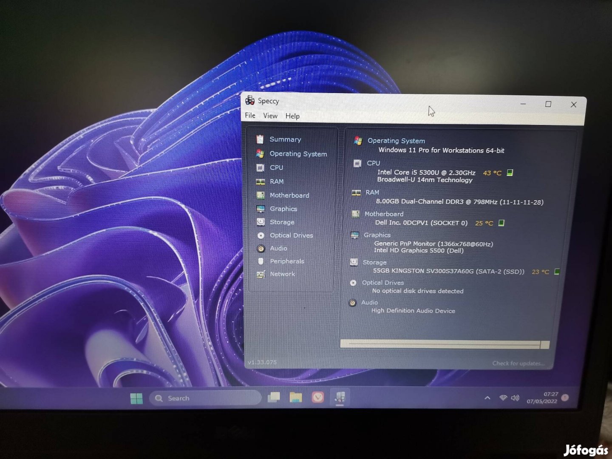Viewport: 612px width, 459px height.
Task: Select Operating System label in the sidebar
Action: 298,154
